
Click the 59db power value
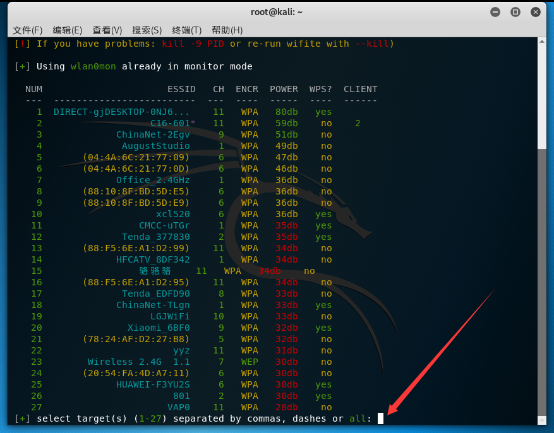pyautogui.click(x=287, y=124)
